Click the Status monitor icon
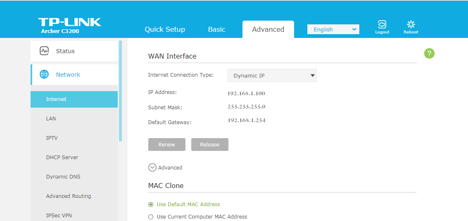Screen dimensions: 468x221 point(44,51)
